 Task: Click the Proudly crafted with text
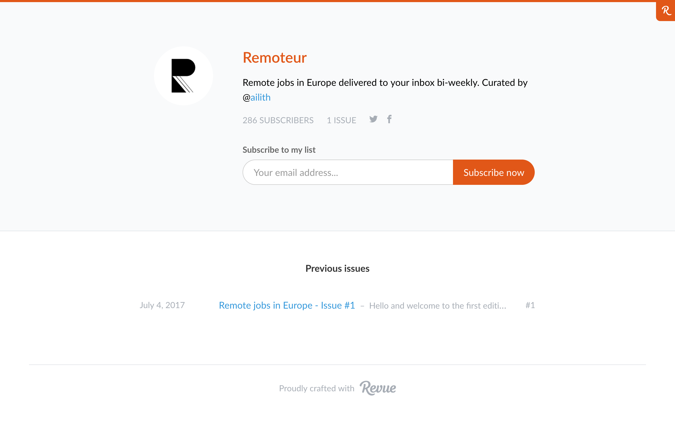point(316,389)
